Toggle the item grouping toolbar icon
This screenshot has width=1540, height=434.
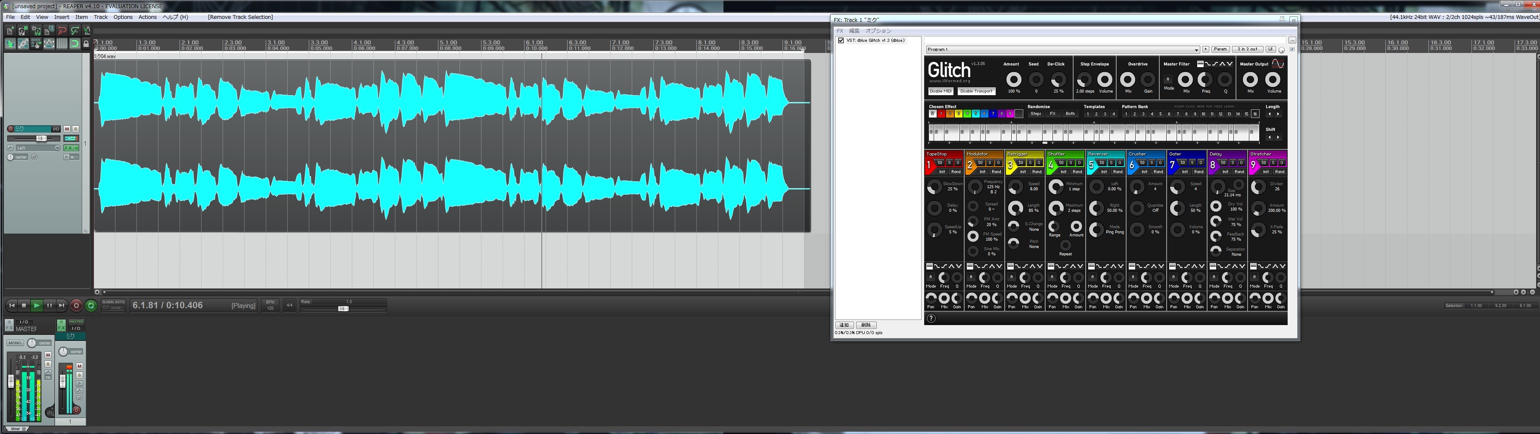point(23,43)
